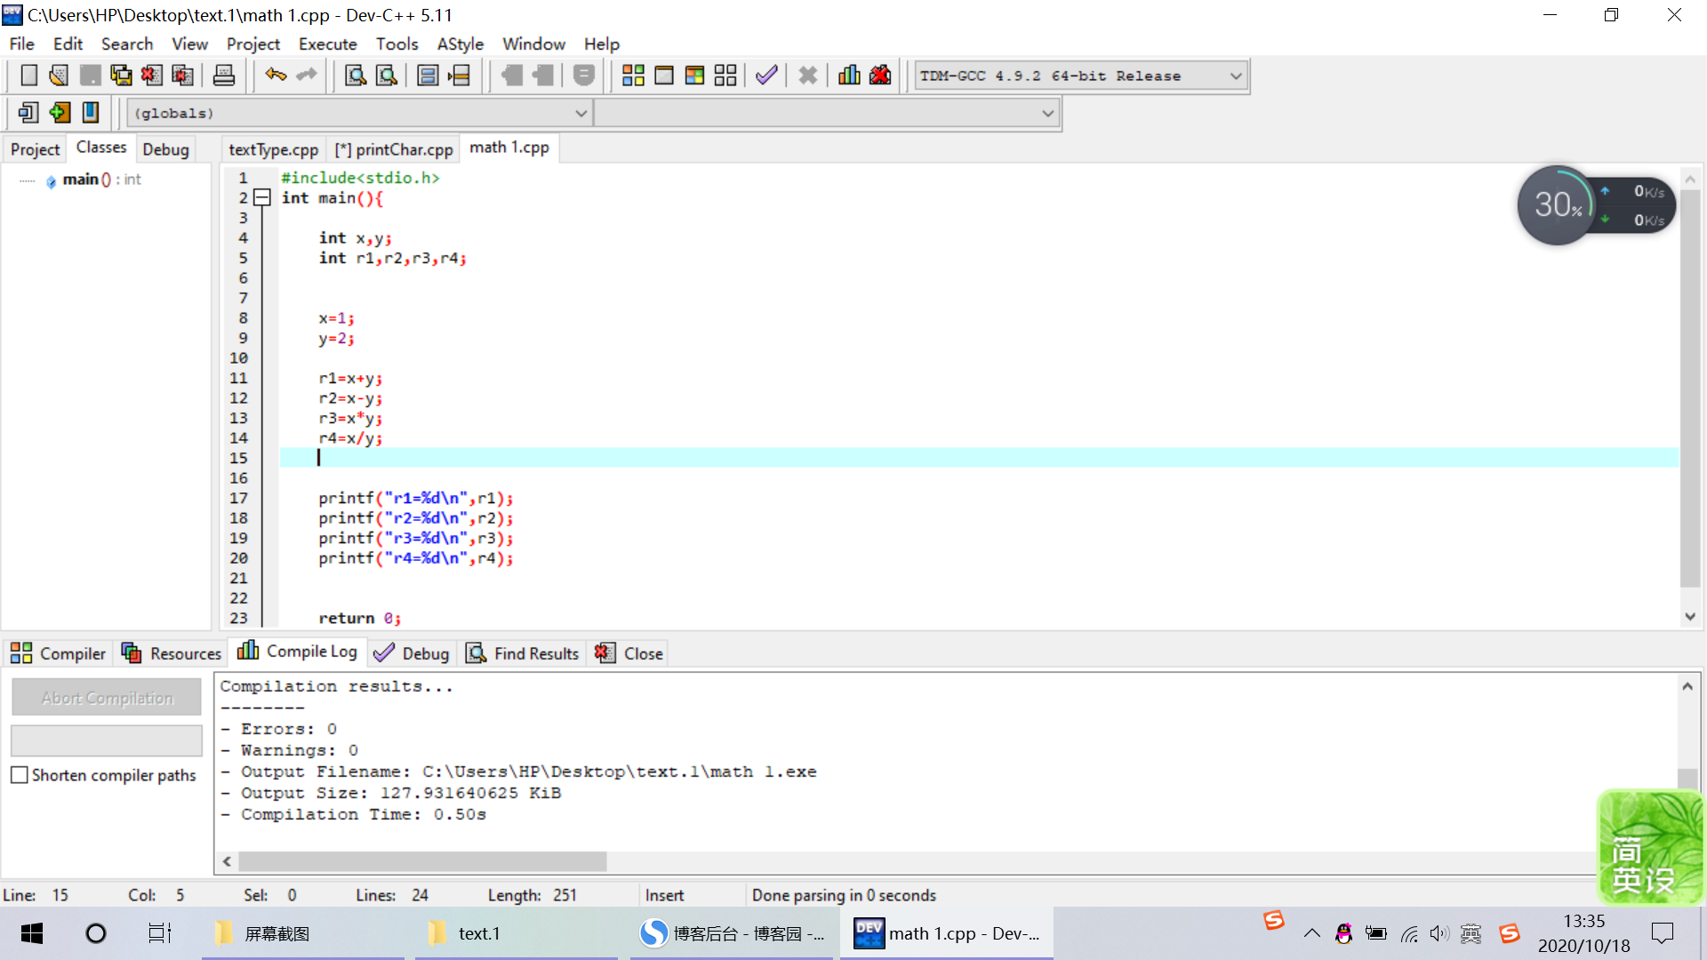Click the editor vertical scrollbar down arrow

pos(1690,616)
